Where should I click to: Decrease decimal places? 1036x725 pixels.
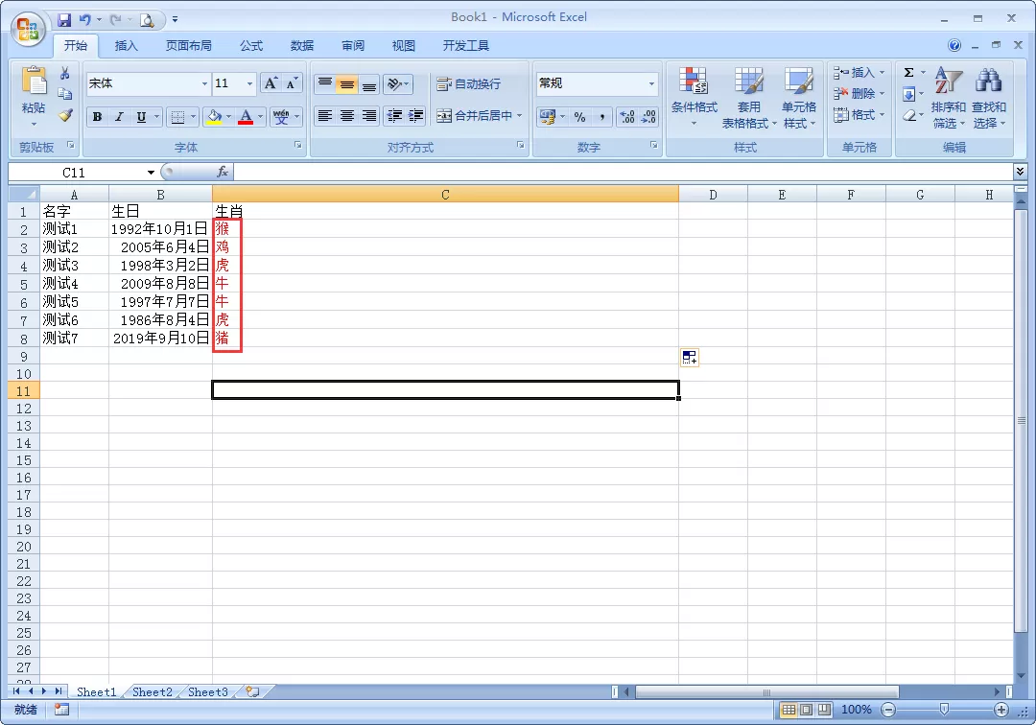[648, 117]
